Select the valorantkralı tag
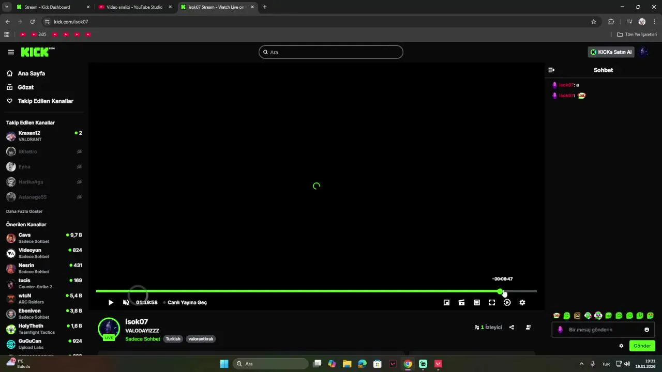This screenshot has height=372, width=662. coord(201,339)
